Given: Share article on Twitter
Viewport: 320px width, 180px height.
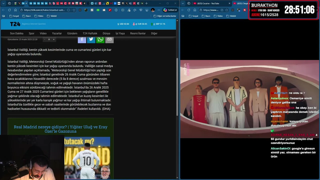Looking at the screenshot, I should [x=91, y=40].
